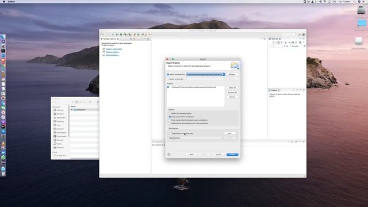Image resolution: width=368 pixels, height=207 pixels.
Task: Click the Deselect All button
Action: pos(232,92)
